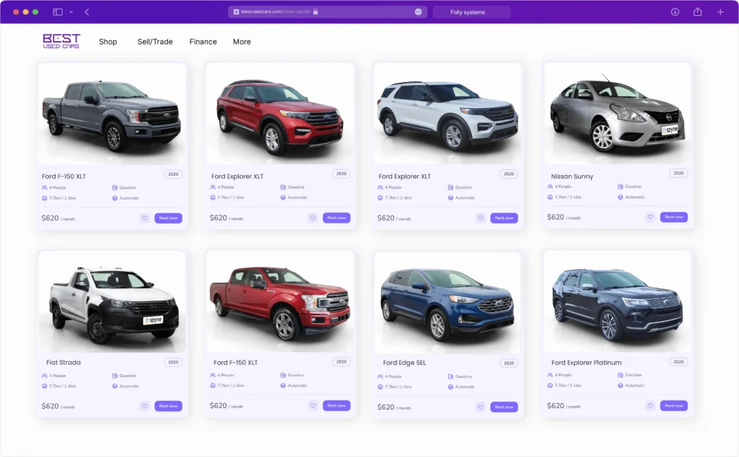Open the Shop menu item
This screenshot has width=739, height=457.
click(108, 41)
